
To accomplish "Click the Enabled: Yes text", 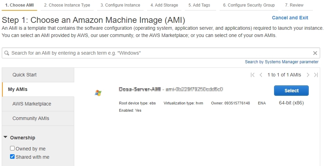I will [x=130, y=110].
